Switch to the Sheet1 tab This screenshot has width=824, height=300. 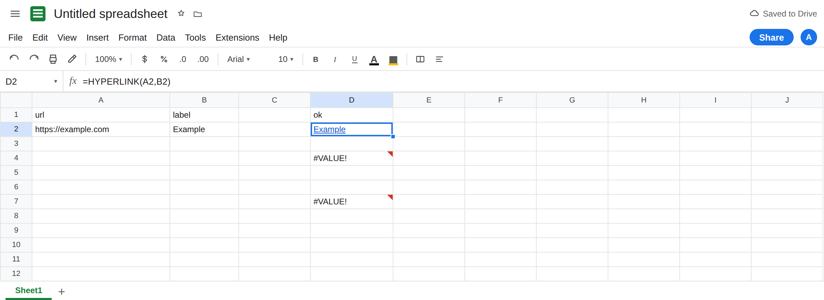pos(29,290)
